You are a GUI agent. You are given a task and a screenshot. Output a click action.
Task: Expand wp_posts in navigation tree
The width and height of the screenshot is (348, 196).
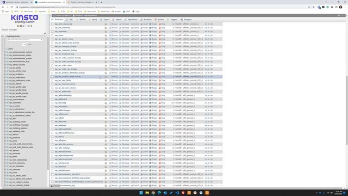pos(5,140)
